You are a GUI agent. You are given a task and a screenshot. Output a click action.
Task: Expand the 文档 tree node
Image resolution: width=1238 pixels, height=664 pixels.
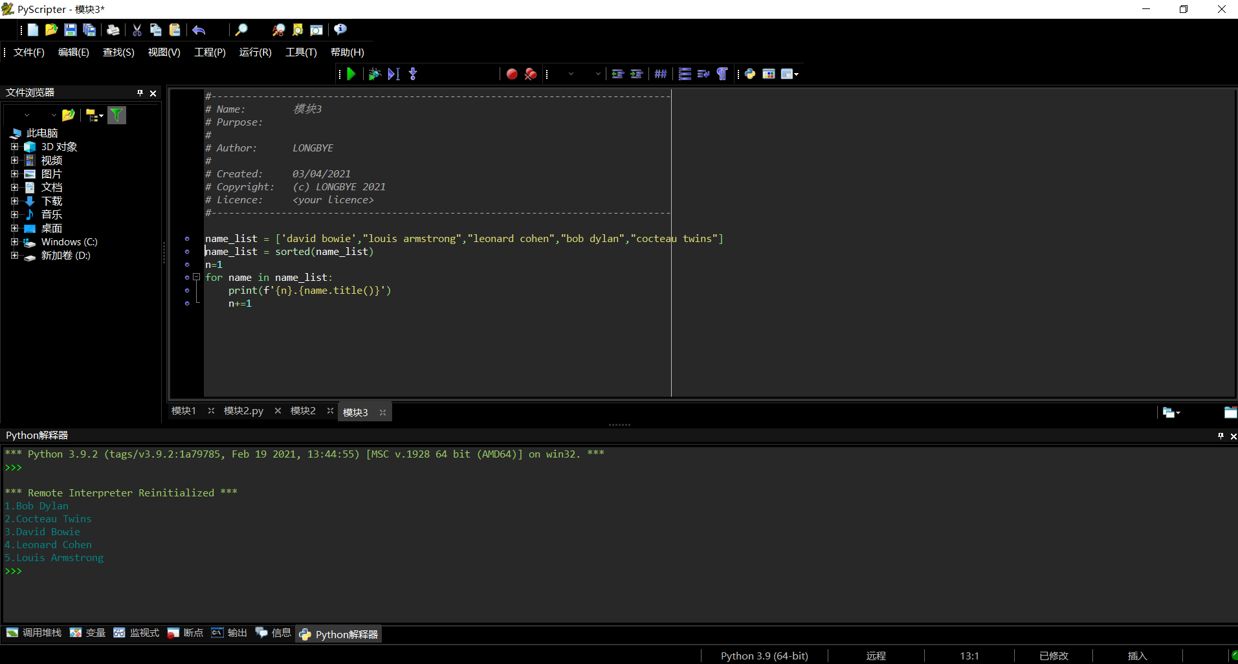tap(14, 188)
